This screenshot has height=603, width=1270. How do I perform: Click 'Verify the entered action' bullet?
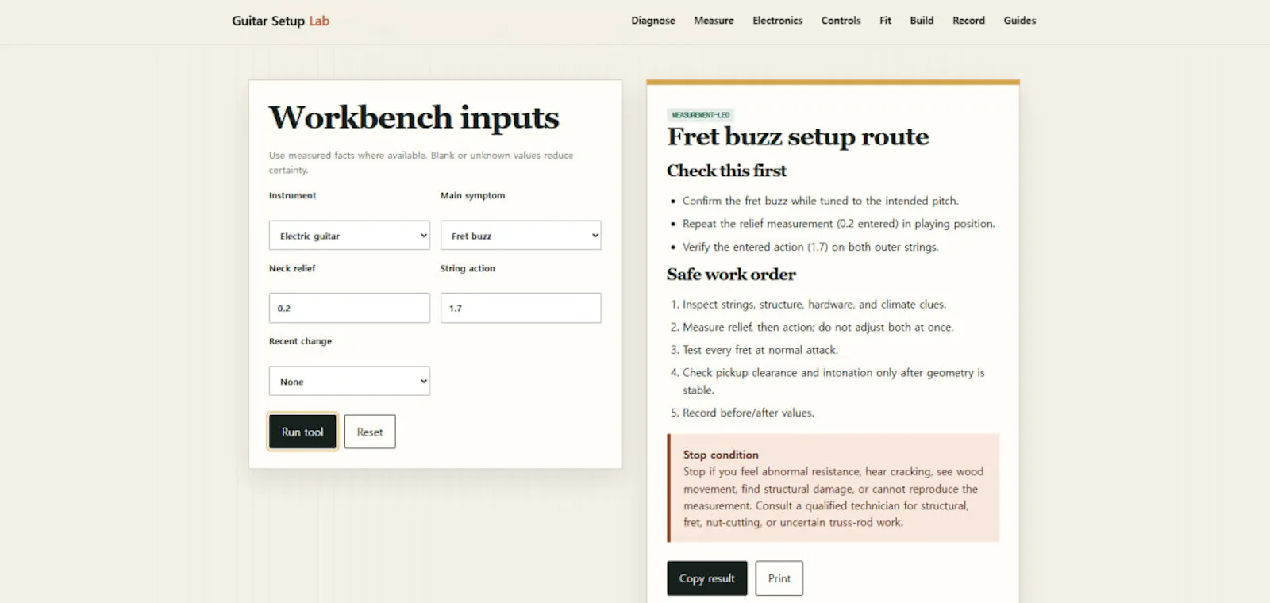[810, 247]
